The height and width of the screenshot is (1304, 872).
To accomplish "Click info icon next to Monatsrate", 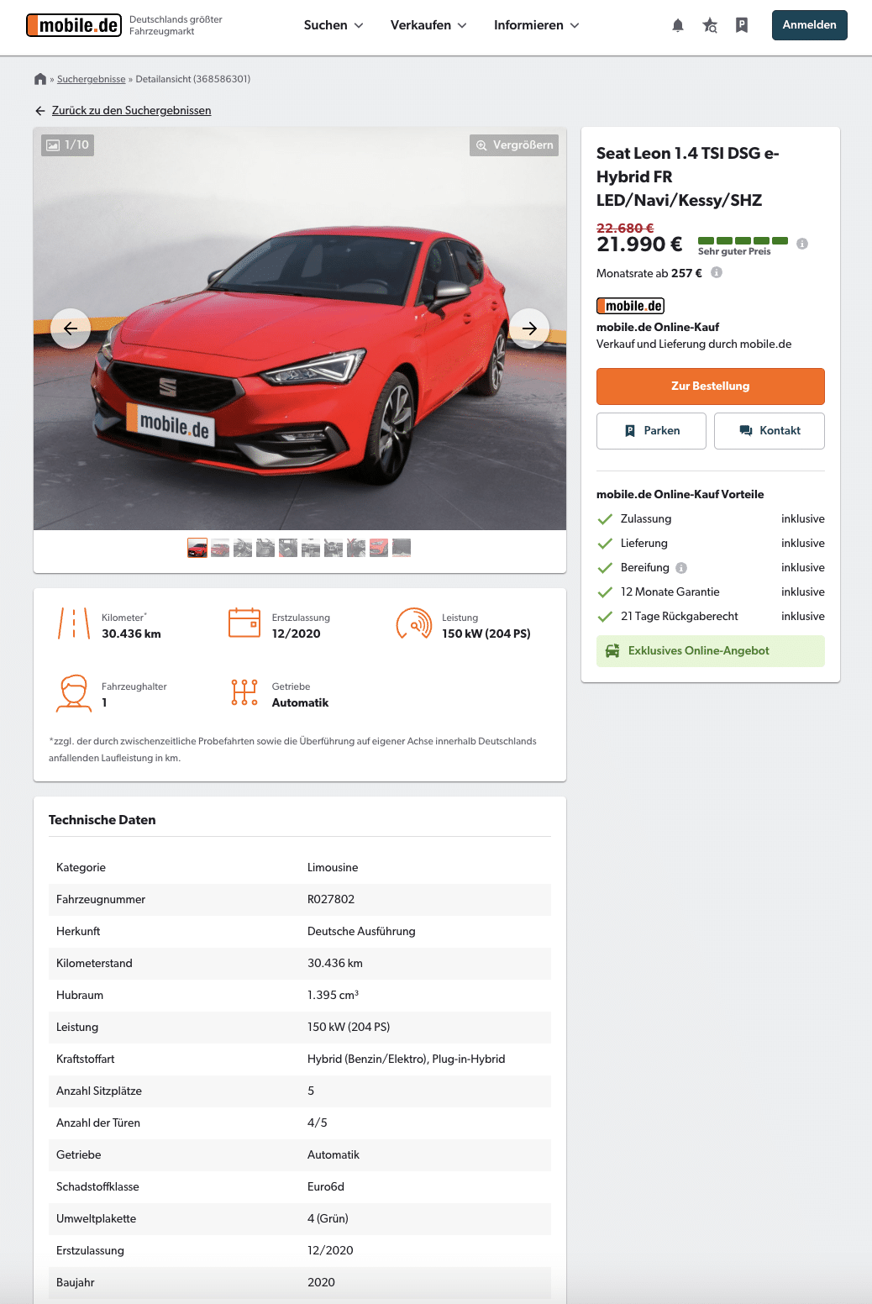I will (717, 272).
